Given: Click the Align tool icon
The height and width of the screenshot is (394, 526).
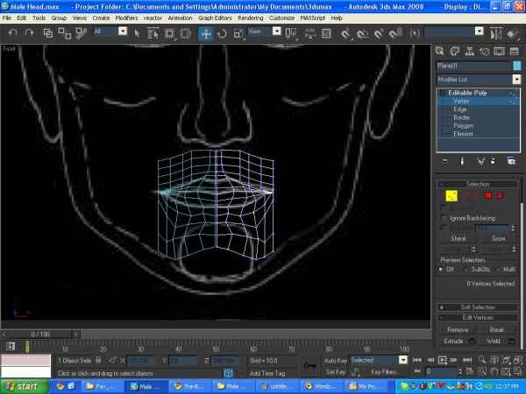Looking at the screenshot, I should point(513,33).
